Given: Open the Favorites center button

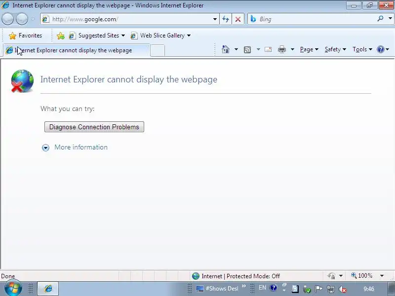Looking at the screenshot, I should [26, 36].
